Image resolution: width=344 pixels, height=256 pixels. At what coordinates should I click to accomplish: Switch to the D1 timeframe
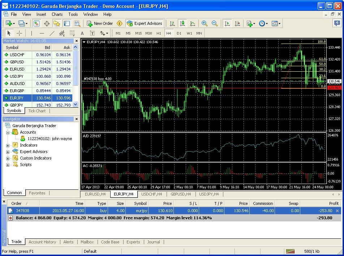click(179, 33)
